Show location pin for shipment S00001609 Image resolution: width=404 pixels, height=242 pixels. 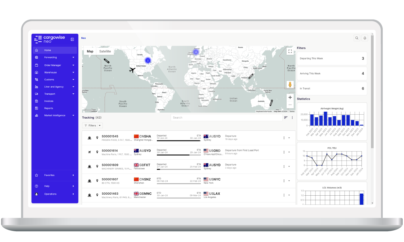click(97, 167)
